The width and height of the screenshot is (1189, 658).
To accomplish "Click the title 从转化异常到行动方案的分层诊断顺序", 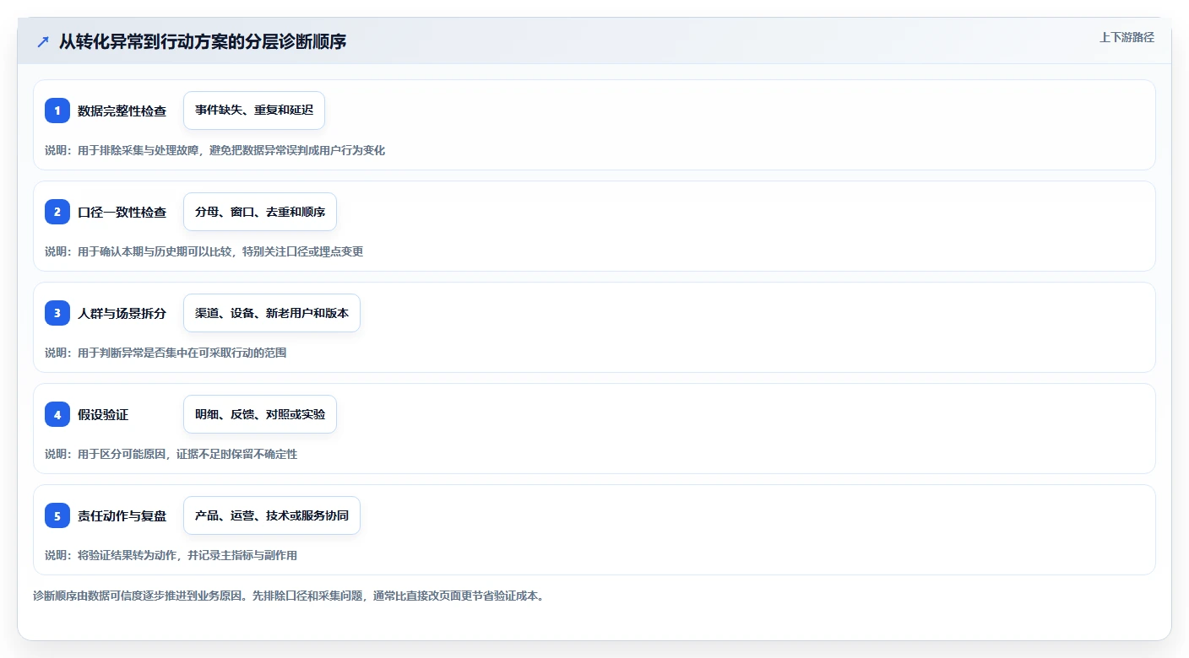I will pyautogui.click(x=203, y=41).
